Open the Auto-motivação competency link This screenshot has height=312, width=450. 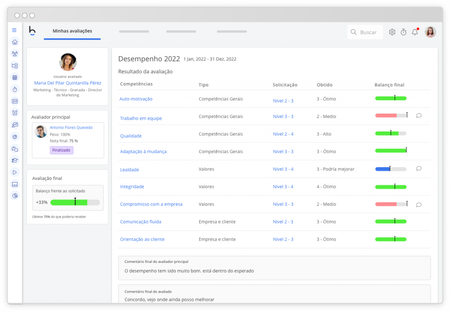tap(136, 99)
